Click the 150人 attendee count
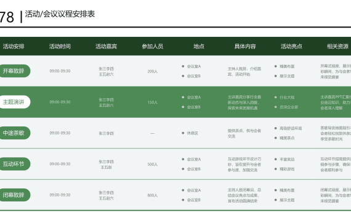The width and height of the screenshot is (351, 221). click(x=153, y=103)
